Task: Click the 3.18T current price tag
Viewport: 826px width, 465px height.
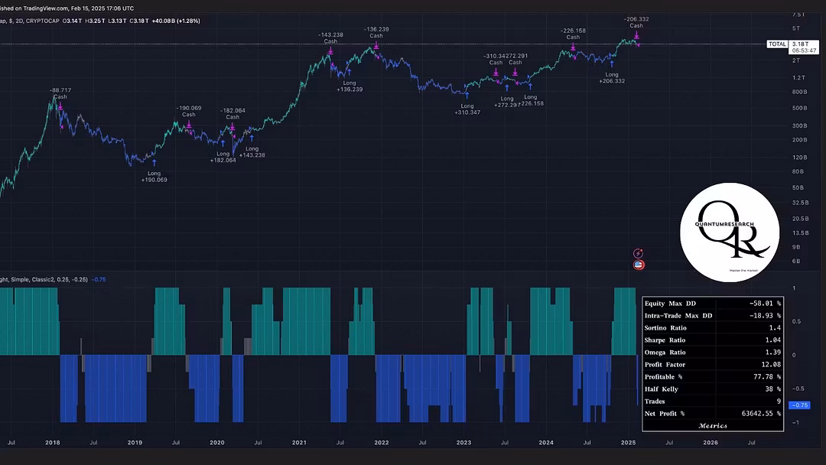Action: click(x=799, y=44)
